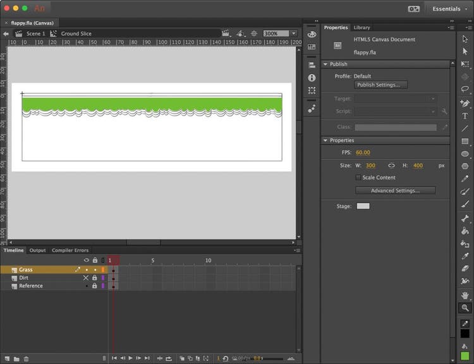
Task: Open the Compiler Errors tab
Action: point(70,250)
